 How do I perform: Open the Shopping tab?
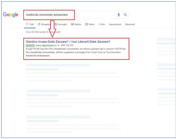[44, 24]
